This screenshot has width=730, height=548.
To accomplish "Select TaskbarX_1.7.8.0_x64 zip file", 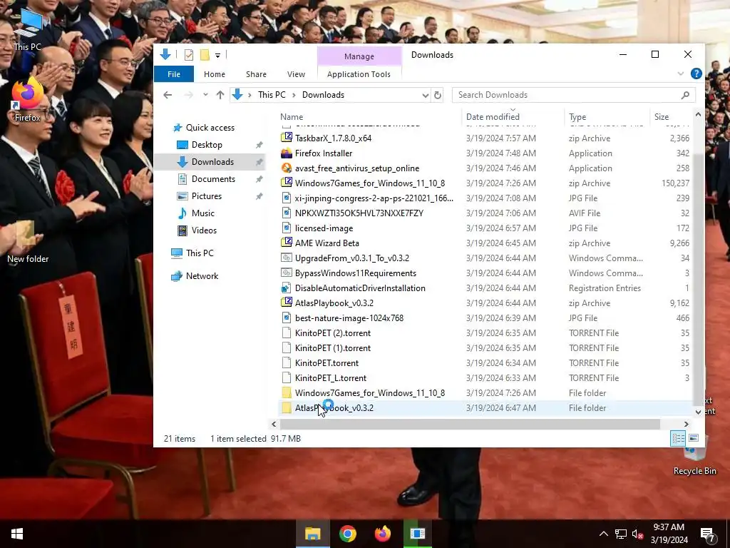I will tap(485, 138).
